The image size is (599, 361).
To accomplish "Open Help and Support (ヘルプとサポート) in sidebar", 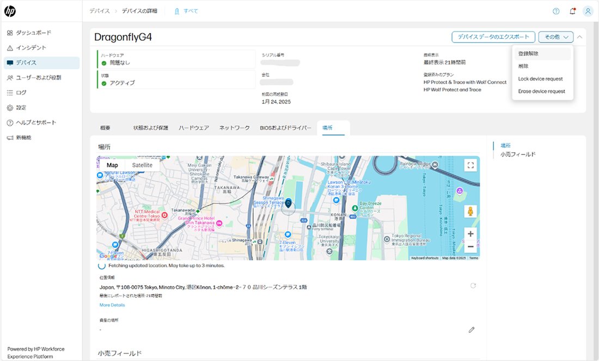I will pos(32,122).
